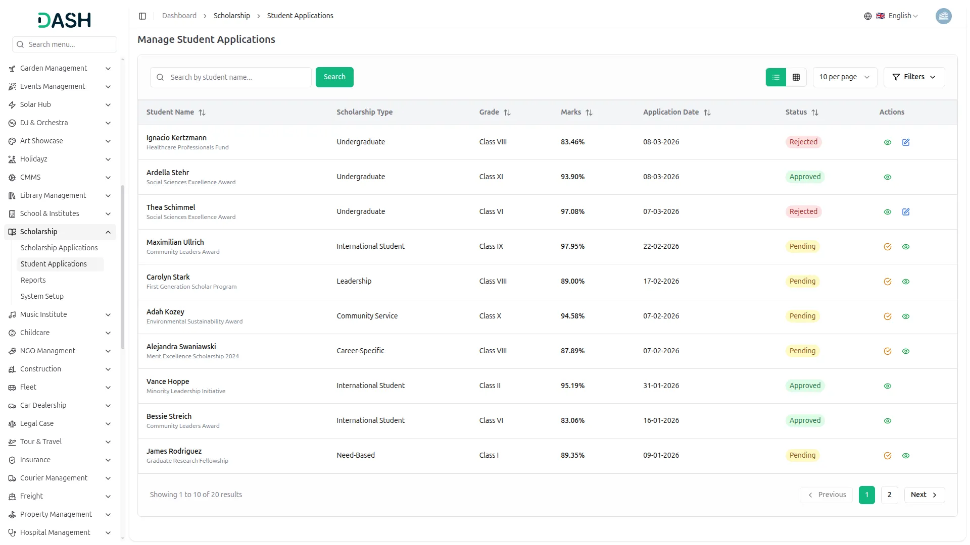Click edit icon for Thea Schimmel
Viewport: 970px width, 545px height.
[905, 212]
